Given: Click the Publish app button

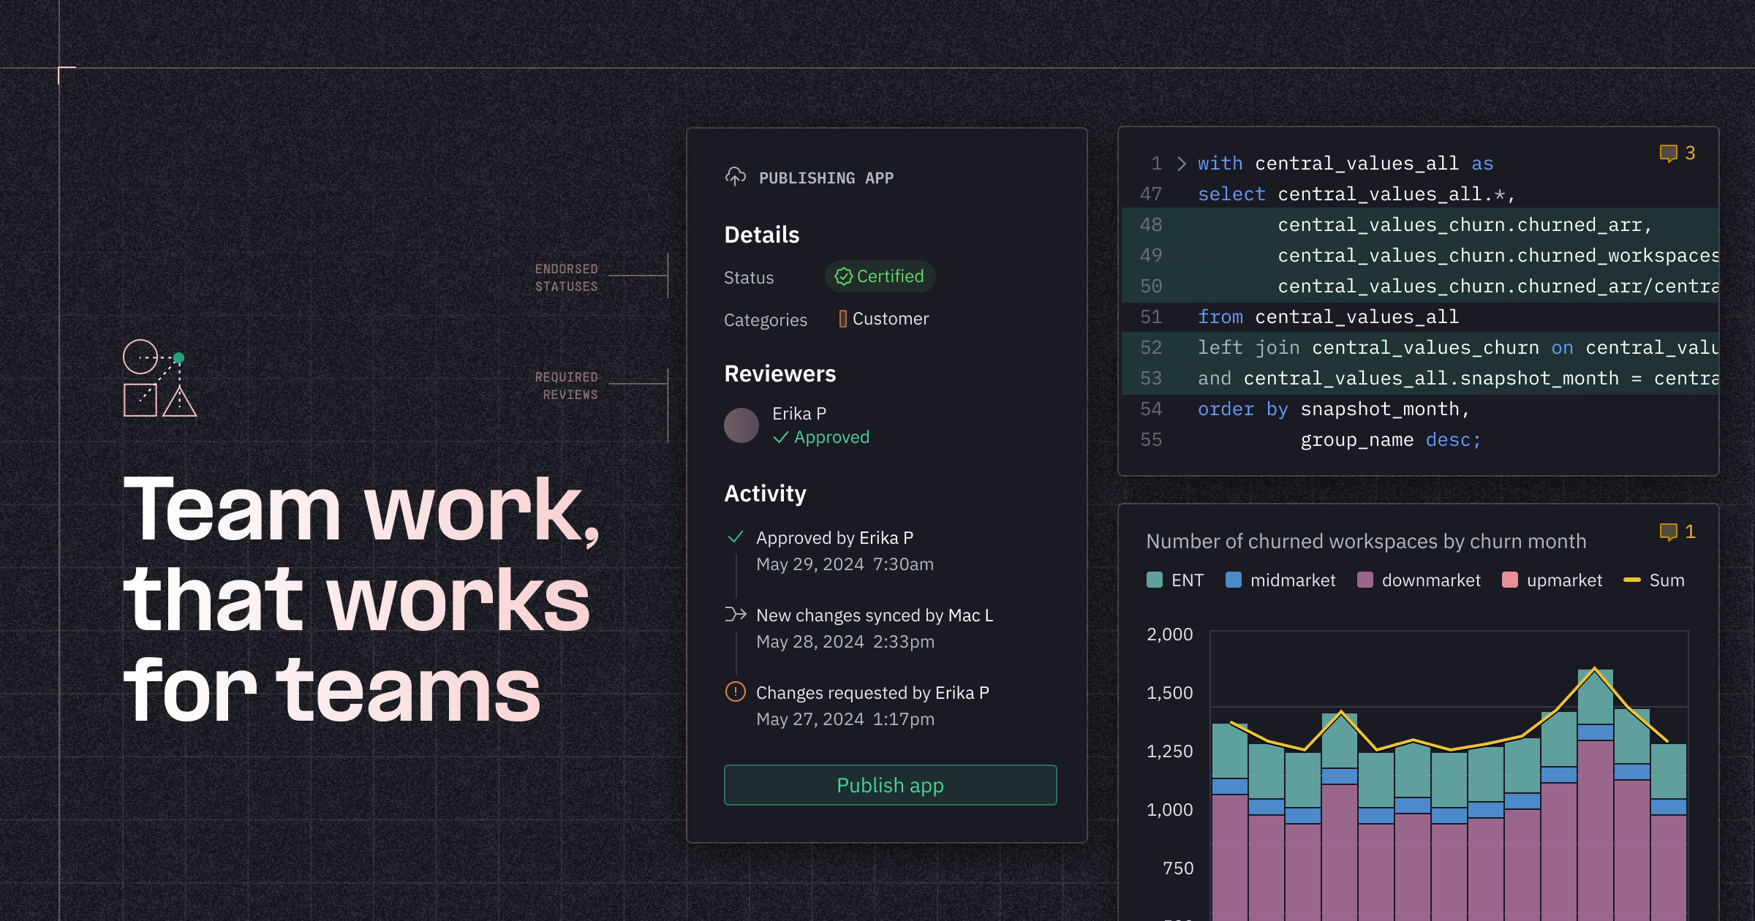Looking at the screenshot, I should (890, 785).
